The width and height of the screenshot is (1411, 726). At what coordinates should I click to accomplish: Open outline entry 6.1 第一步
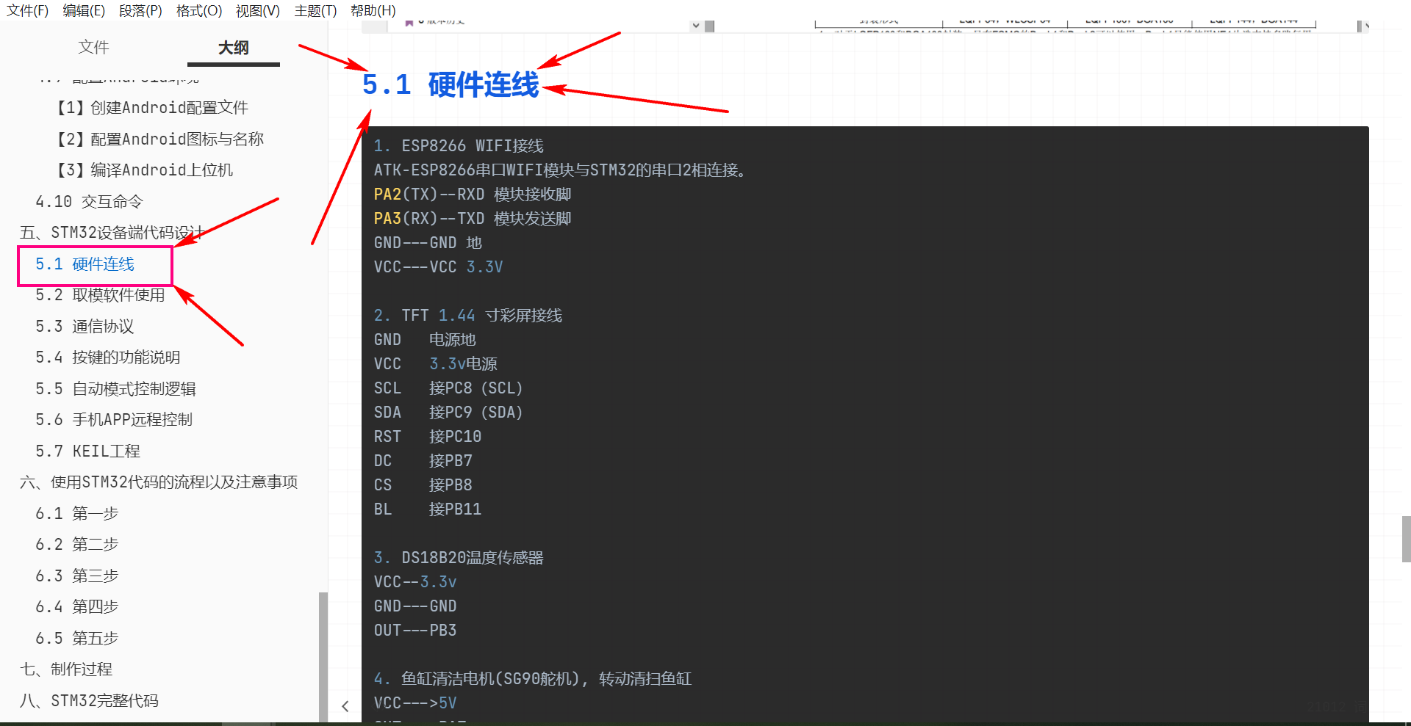click(77, 513)
